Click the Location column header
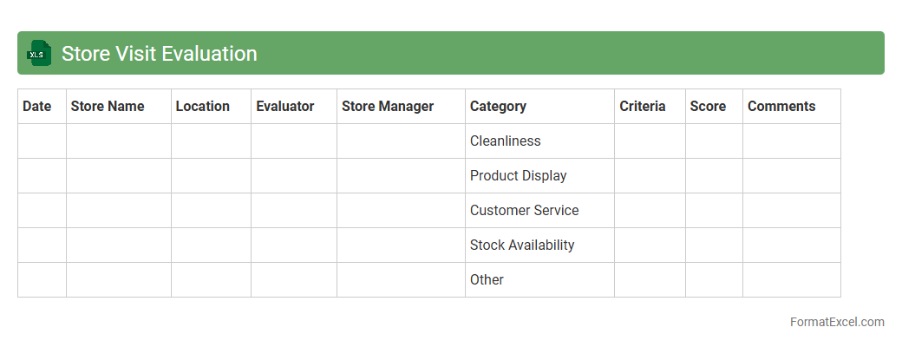Image resolution: width=902 pixels, height=347 pixels. click(x=203, y=107)
